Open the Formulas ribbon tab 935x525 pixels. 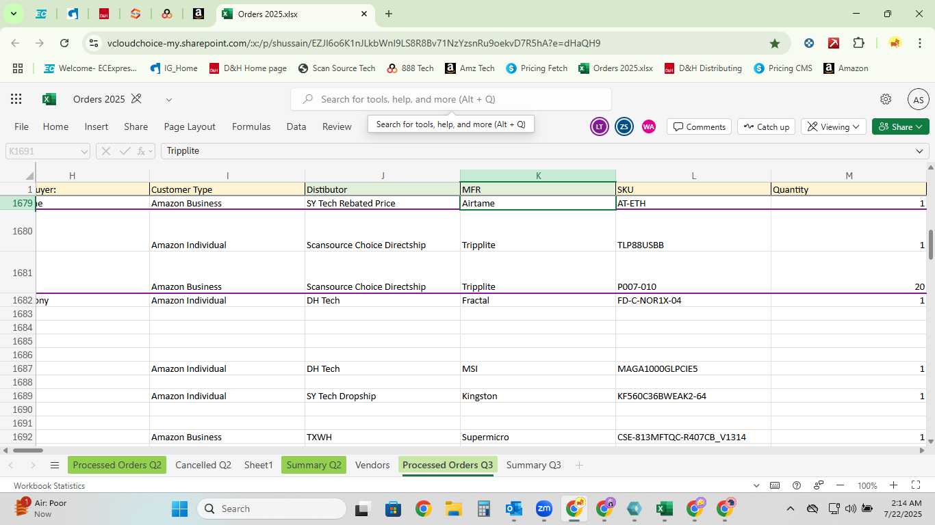(x=251, y=126)
